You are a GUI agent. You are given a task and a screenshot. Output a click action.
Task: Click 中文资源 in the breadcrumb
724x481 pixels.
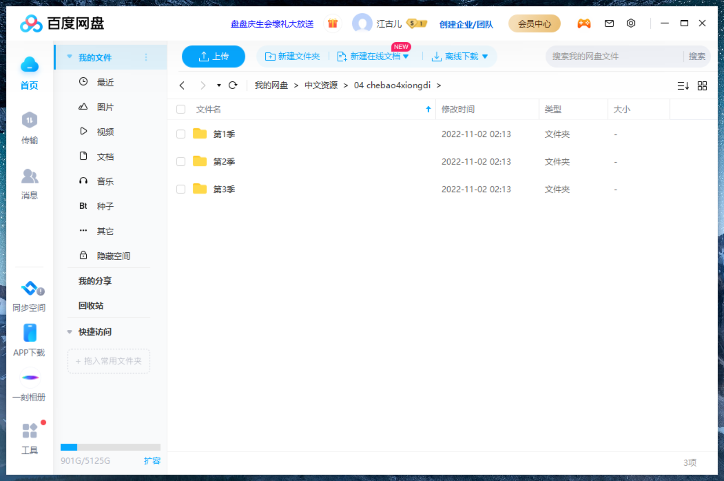pyautogui.click(x=321, y=85)
